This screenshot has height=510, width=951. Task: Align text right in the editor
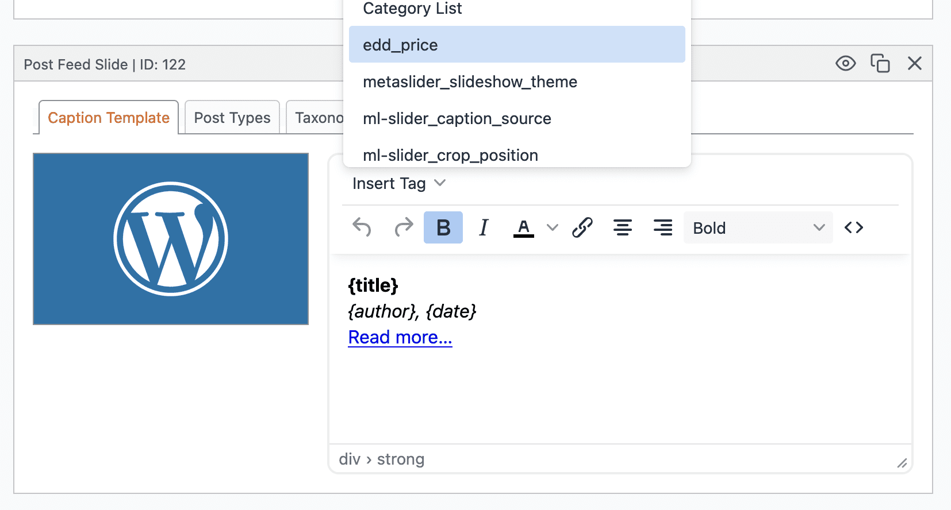click(x=662, y=227)
